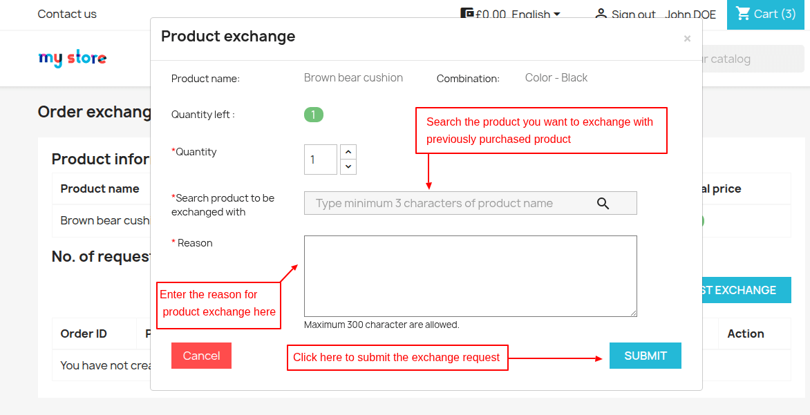
Task: Open the Contact us page
Action: (67, 14)
